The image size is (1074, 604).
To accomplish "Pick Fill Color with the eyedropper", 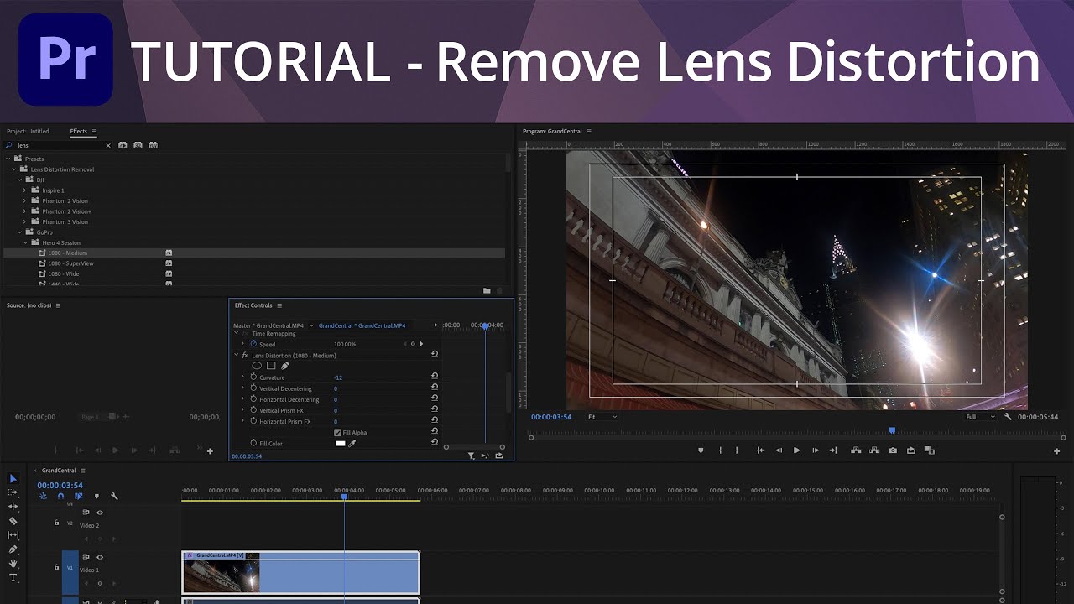I will [x=352, y=443].
